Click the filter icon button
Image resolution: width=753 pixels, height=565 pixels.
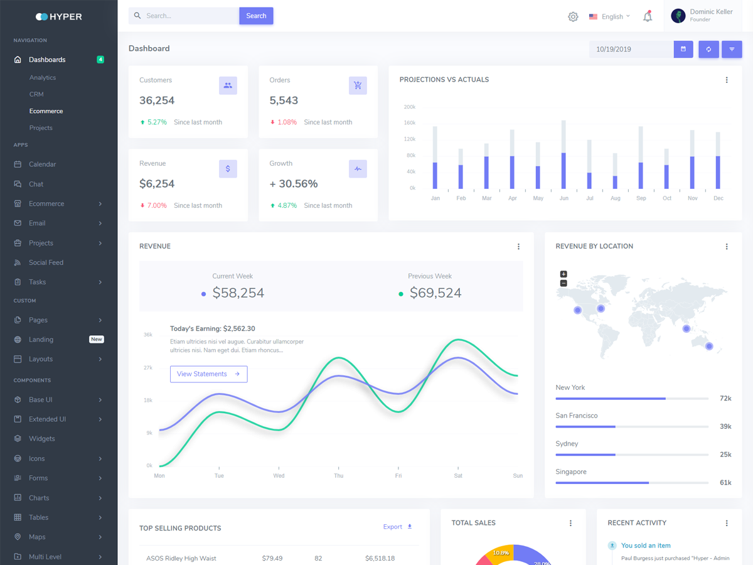click(732, 49)
